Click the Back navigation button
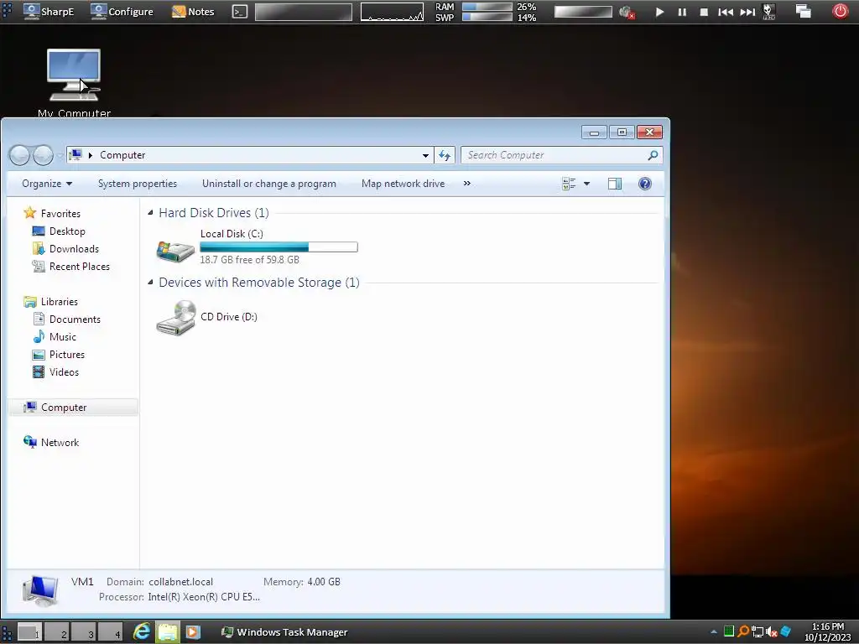 coord(20,155)
